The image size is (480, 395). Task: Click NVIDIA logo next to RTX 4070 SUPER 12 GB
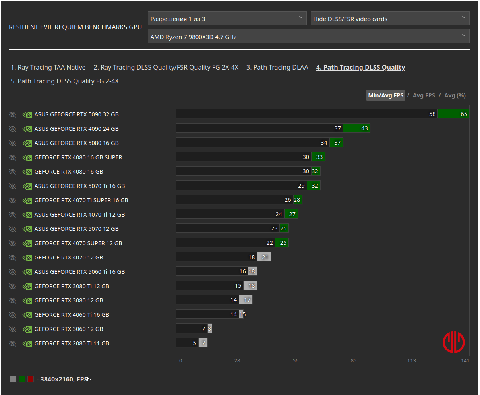coord(27,243)
